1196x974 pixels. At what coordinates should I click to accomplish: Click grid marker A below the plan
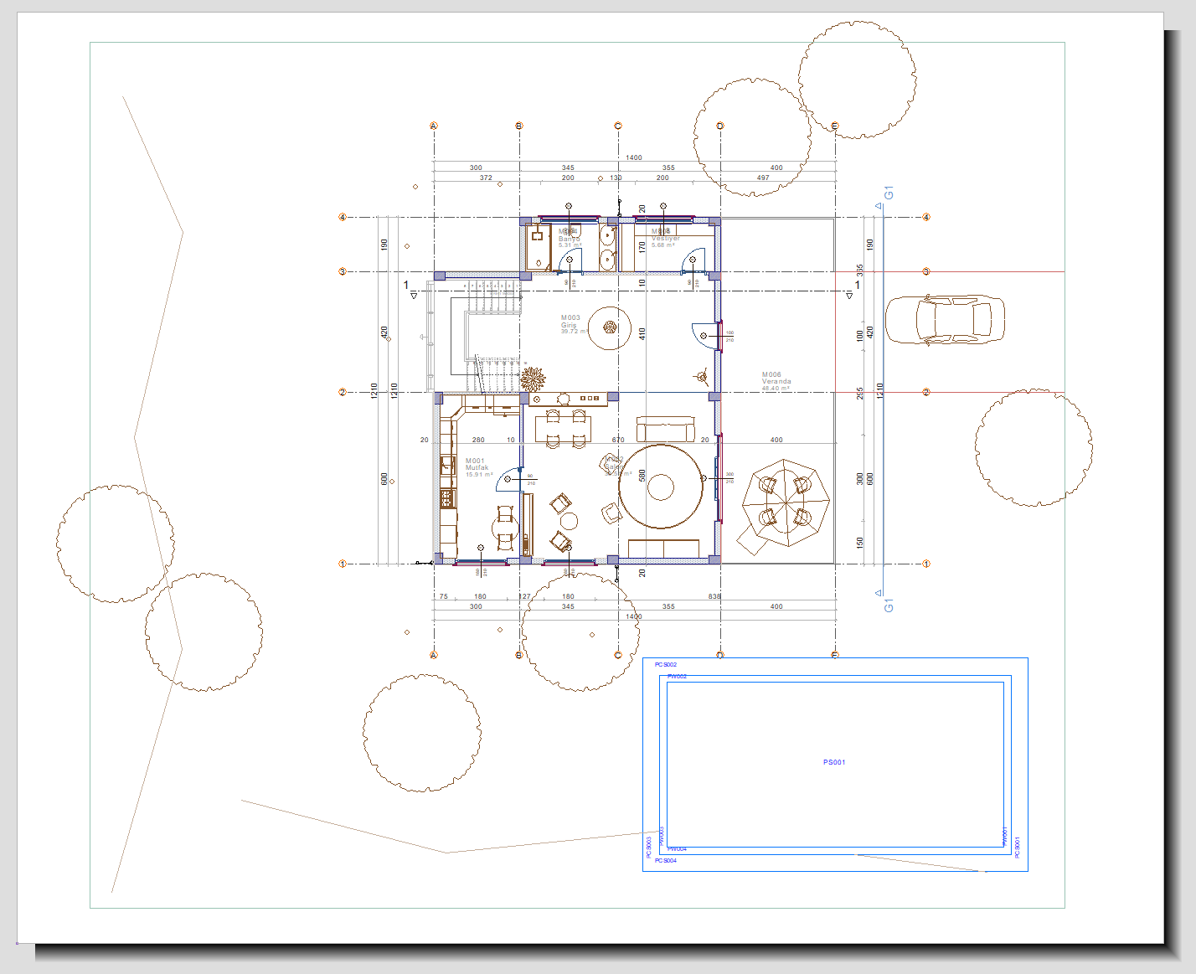[434, 655]
